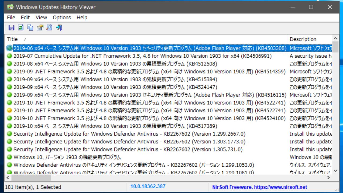The image size is (343, 193).
Task: Open the Options menu
Action: click(x=62, y=17)
